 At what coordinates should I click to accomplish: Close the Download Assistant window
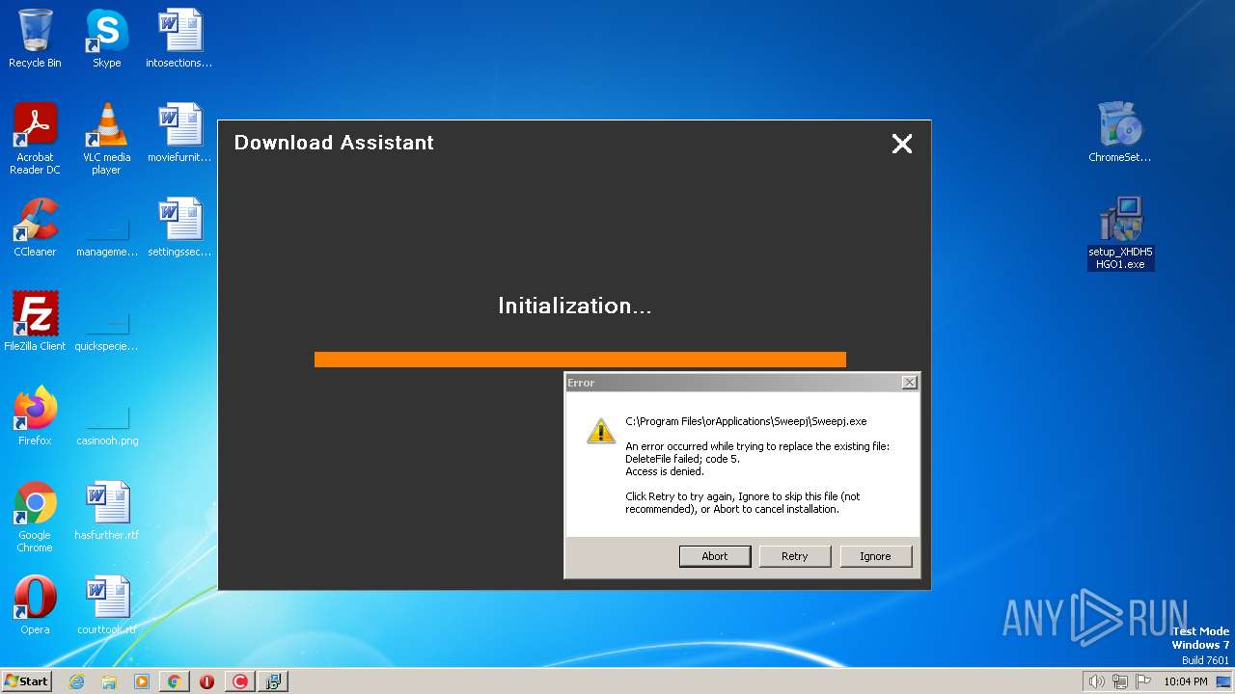point(902,144)
